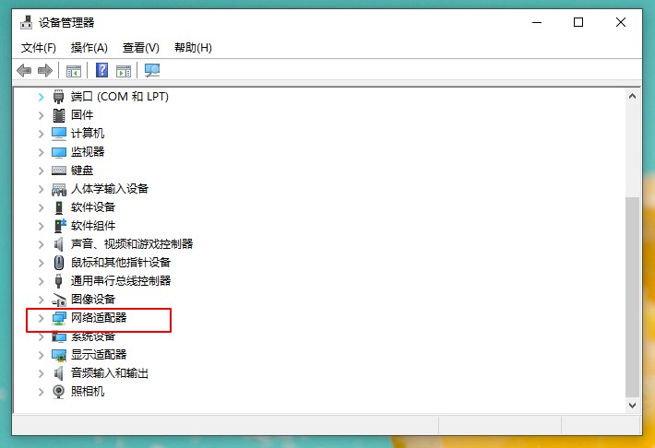
Task: Select the 固件 firmware chip icon
Action: [59, 115]
